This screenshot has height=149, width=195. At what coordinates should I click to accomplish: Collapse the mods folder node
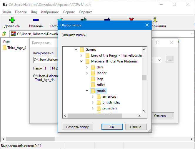point(87,91)
